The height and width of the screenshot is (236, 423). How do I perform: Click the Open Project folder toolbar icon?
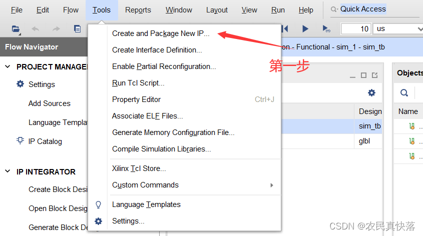(x=16, y=29)
